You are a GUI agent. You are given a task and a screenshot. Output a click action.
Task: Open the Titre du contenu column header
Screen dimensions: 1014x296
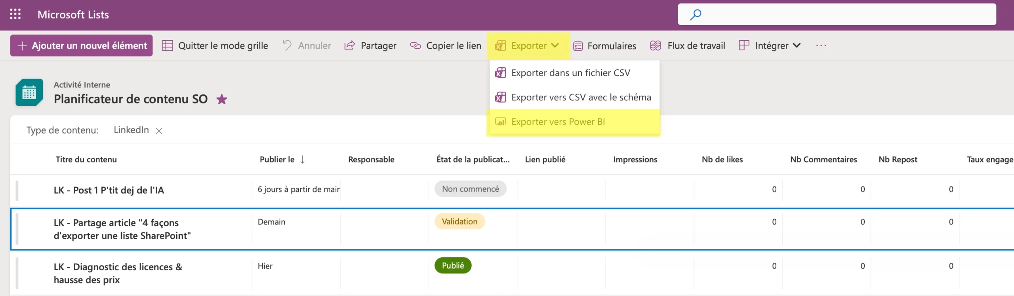86,160
